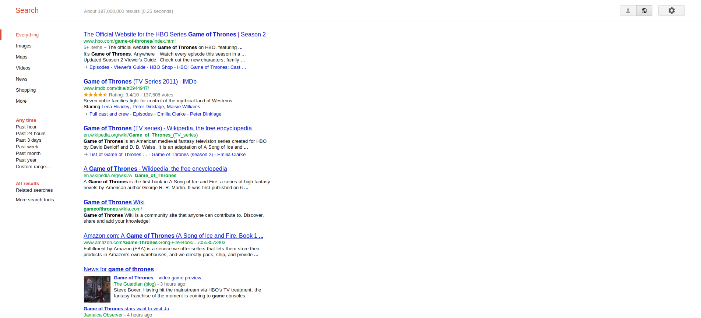This screenshot has height=318, width=701.
Task: Click Lena Headey actor link
Action: [116, 107]
